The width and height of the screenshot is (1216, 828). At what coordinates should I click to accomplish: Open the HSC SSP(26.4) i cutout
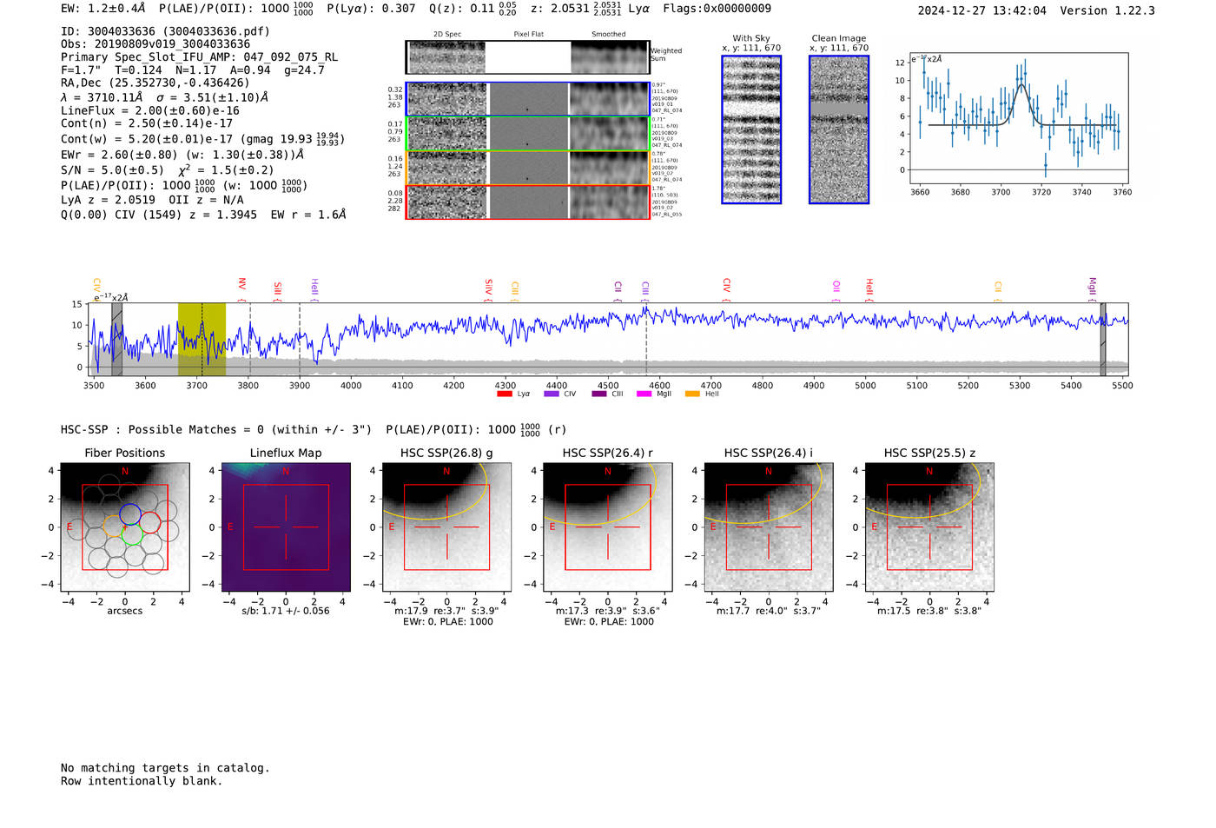pos(768,527)
